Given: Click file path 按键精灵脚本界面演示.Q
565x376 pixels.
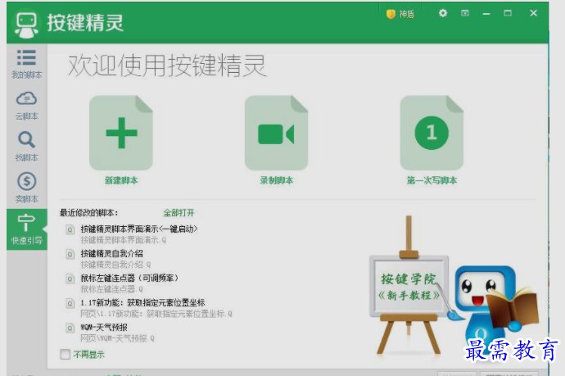Looking at the screenshot, I should 123,240.
